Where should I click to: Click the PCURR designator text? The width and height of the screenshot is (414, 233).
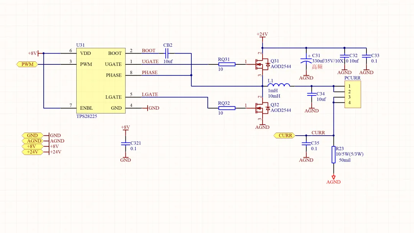[x=353, y=78]
